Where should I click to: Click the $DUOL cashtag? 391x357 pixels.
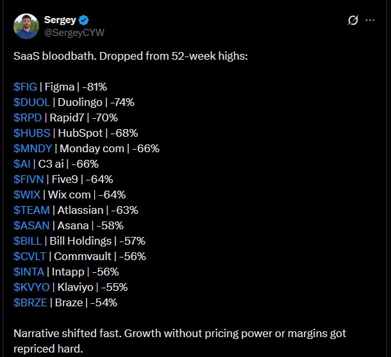click(30, 102)
